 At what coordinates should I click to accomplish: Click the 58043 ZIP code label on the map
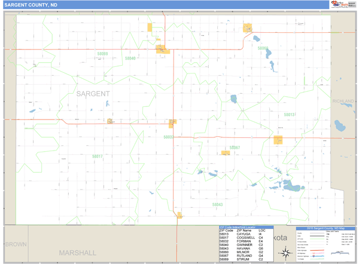point(217,204)
